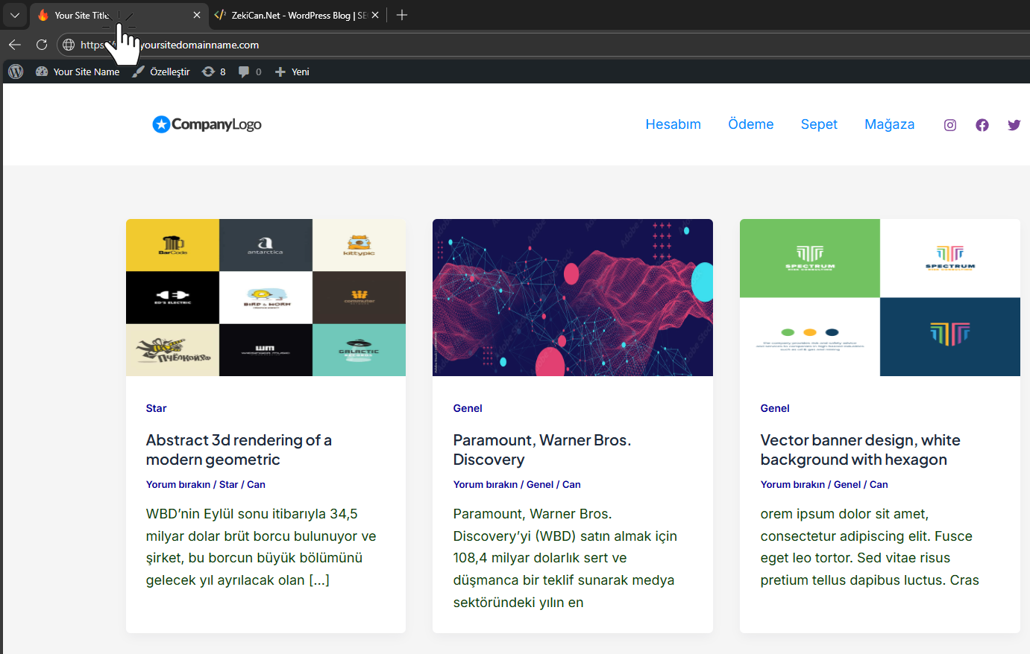Open the updates icon showing 8
Viewport: 1030px width, 654px height.
tap(213, 72)
